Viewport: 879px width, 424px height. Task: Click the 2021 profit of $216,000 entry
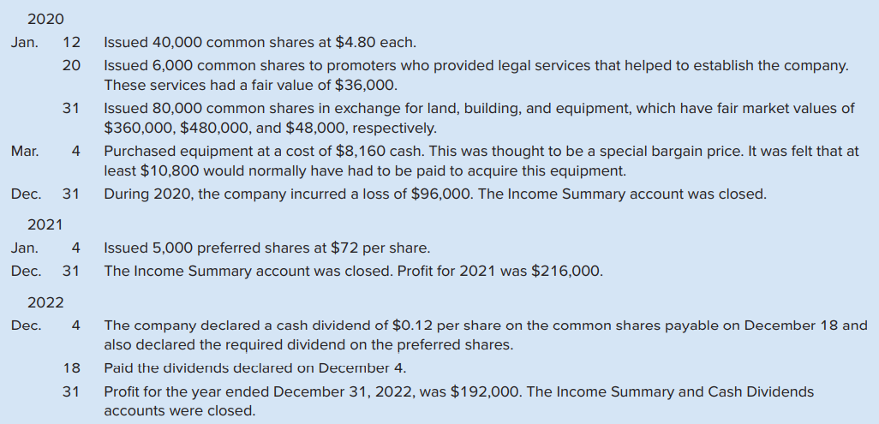(354, 272)
